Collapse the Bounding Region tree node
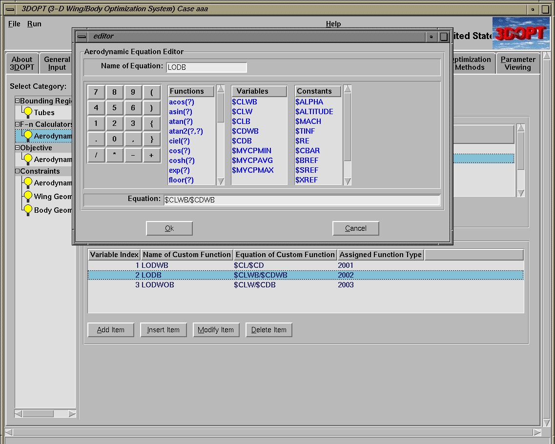555x444 pixels. coord(18,101)
